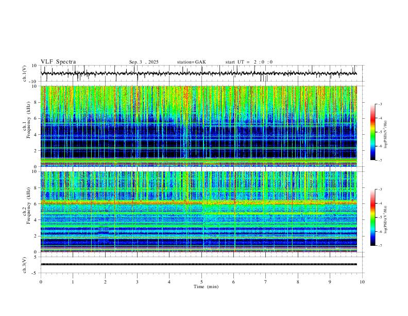The width and height of the screenshot is (408, 316).
Task: Click time axis tick label "2"
Action: click(105, 282)
